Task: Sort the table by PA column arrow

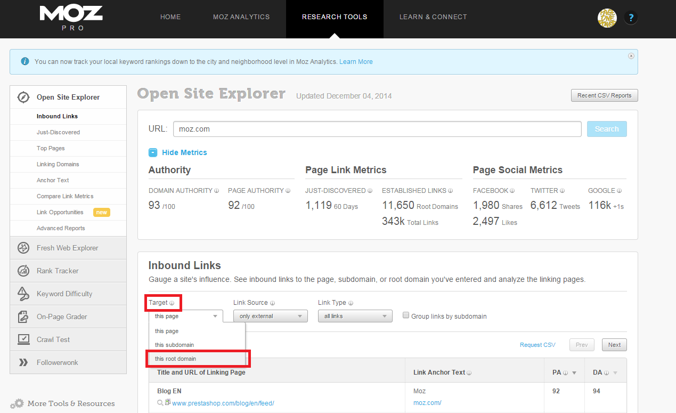Action: pos(574,373)
